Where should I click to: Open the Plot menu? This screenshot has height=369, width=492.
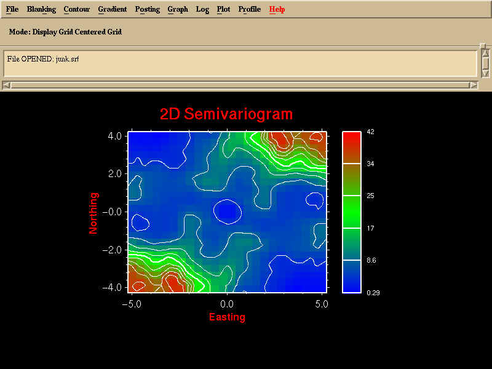click(x=223, y=9)
